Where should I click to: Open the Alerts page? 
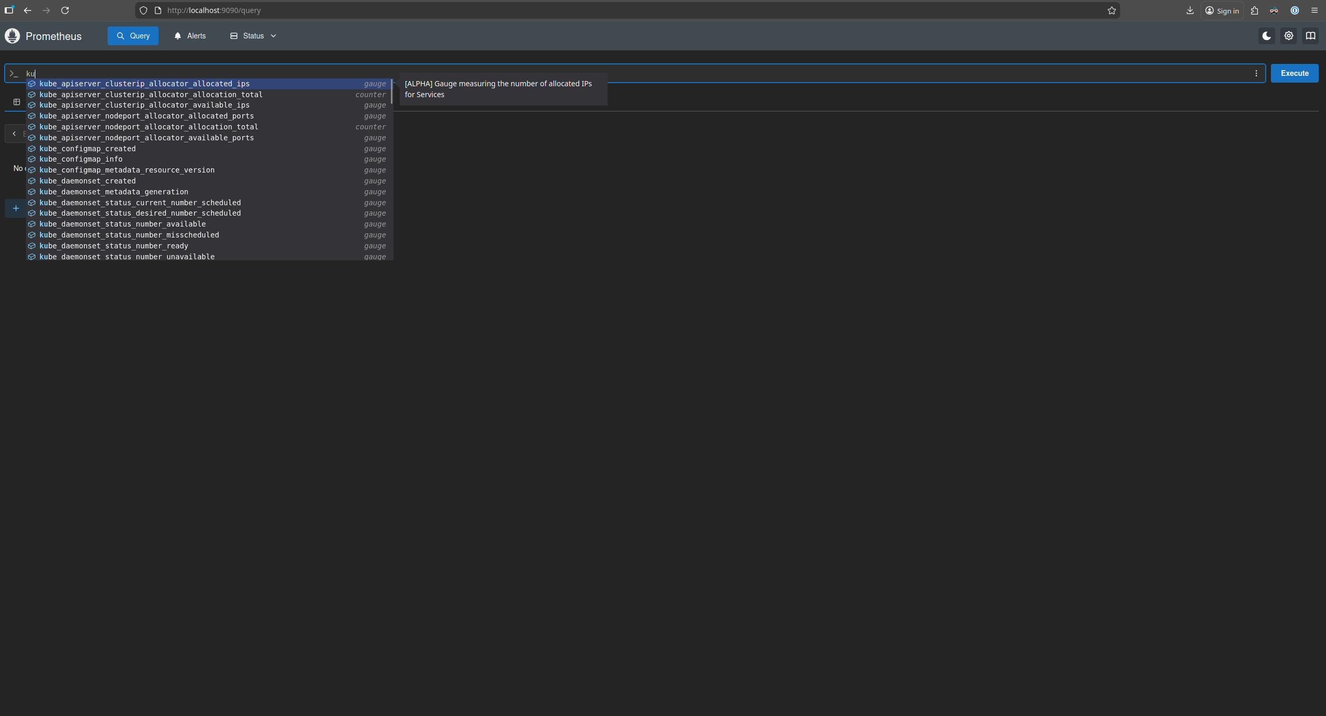[x=190, y=36]
